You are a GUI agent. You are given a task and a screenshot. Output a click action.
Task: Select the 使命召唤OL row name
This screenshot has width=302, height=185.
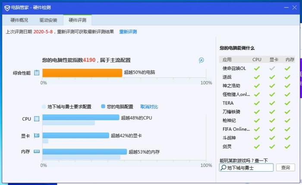click(x=234, y=68)
